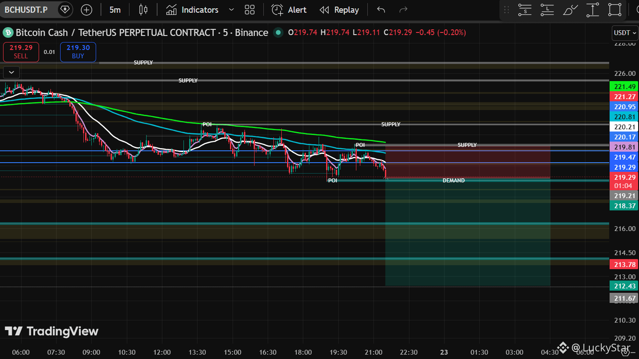Start Bar Replay mode
This screenshot has height=359, width=639.
pyautogui.click(x=339, y=10)
